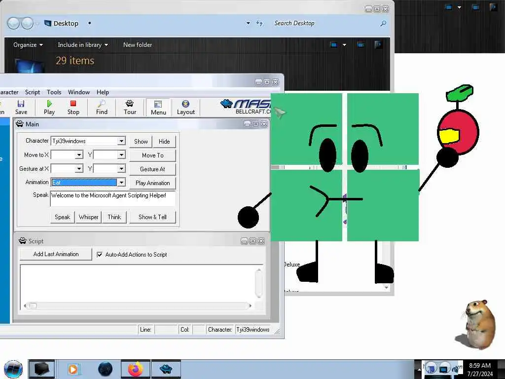Click the Show character button
505x379 pixels.
tap(141, 142)
